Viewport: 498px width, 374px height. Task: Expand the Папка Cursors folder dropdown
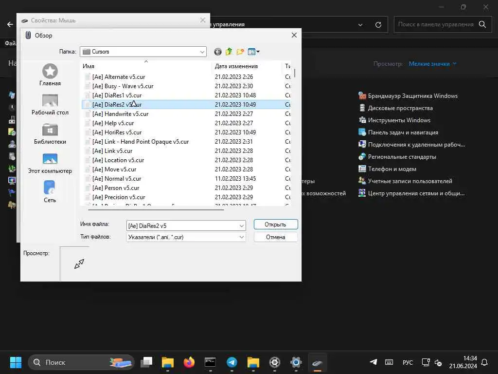pyautogui.click(x=202, y=52)
